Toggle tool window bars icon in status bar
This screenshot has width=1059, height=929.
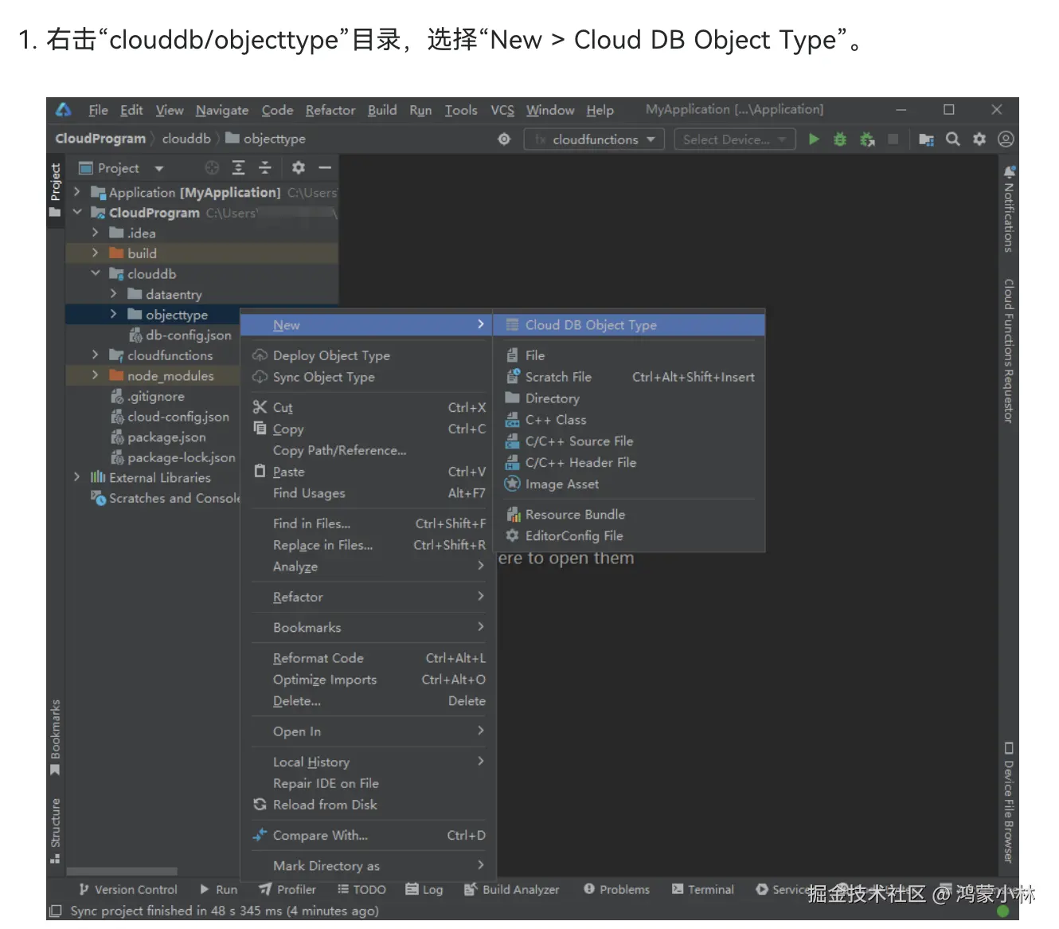coord(56,911)
